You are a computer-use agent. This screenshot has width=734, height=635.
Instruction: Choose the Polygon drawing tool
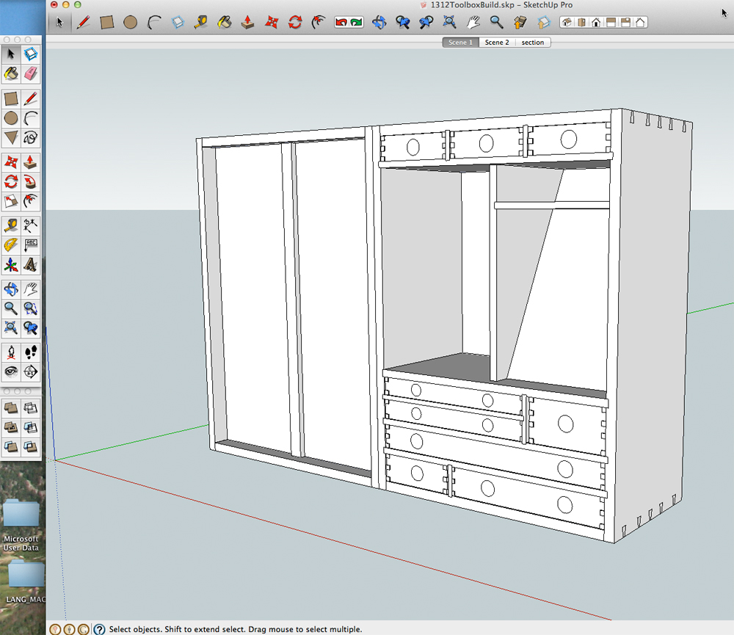coord(11,137)
